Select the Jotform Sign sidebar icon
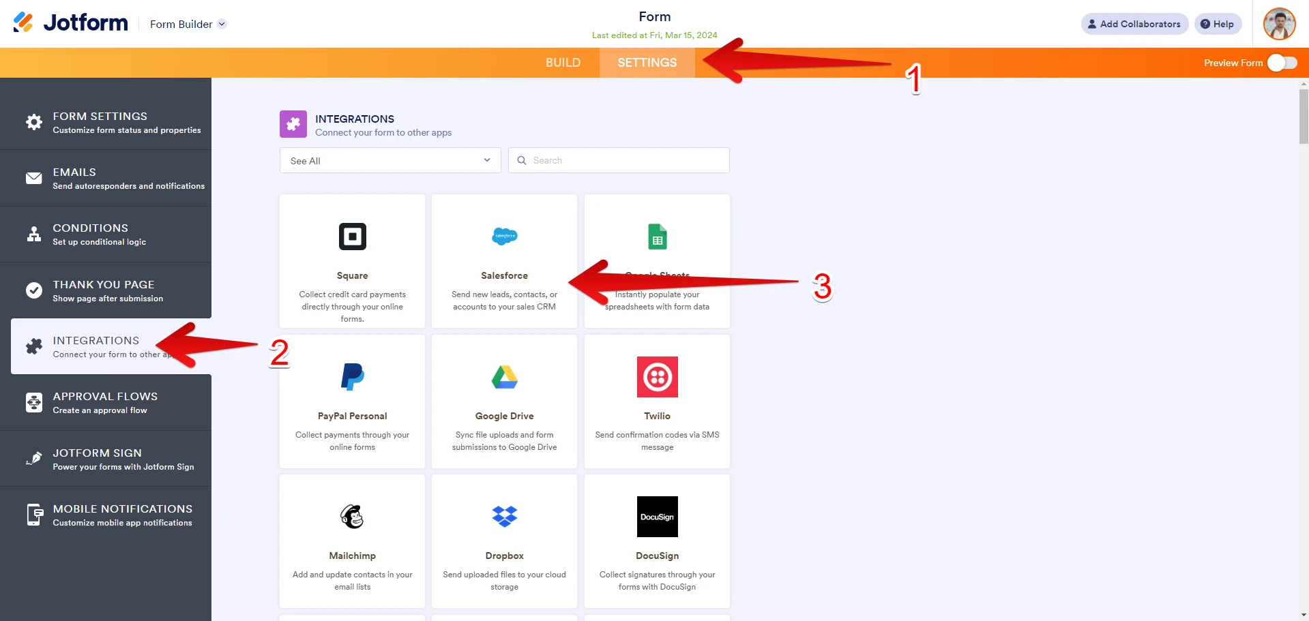1309x621 pixels. [33, 458]
